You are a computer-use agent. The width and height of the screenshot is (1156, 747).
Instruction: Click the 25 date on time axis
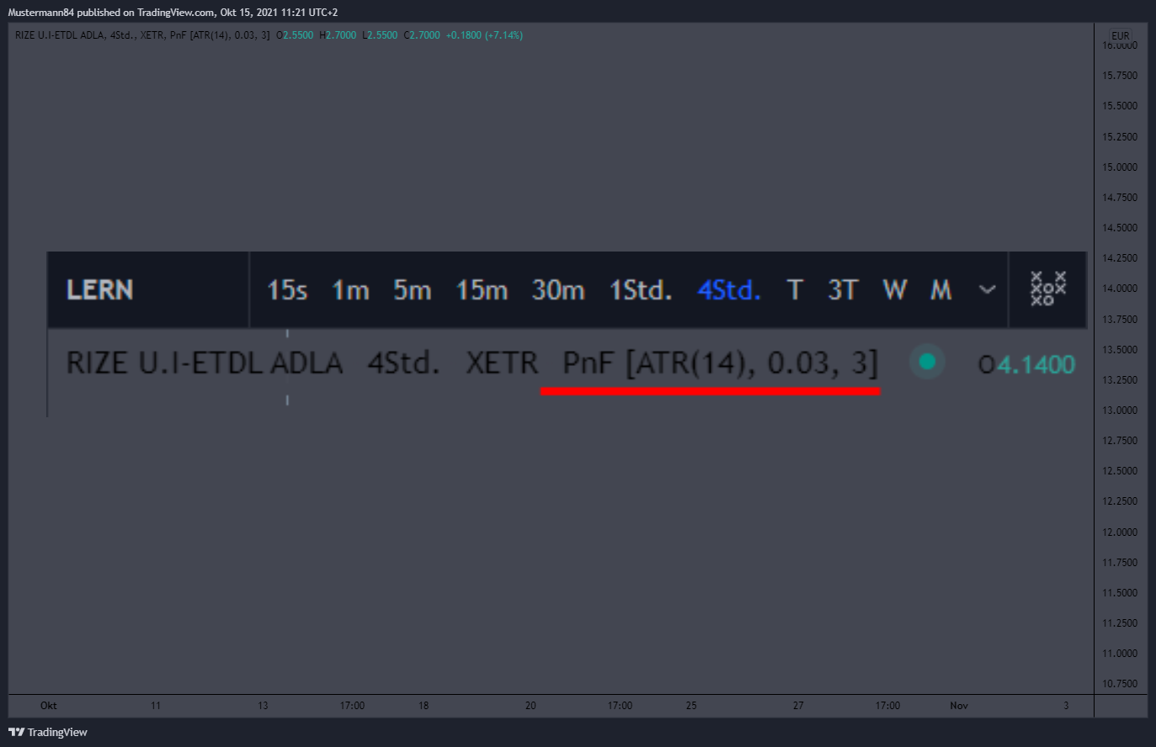[x=691, y=706]
